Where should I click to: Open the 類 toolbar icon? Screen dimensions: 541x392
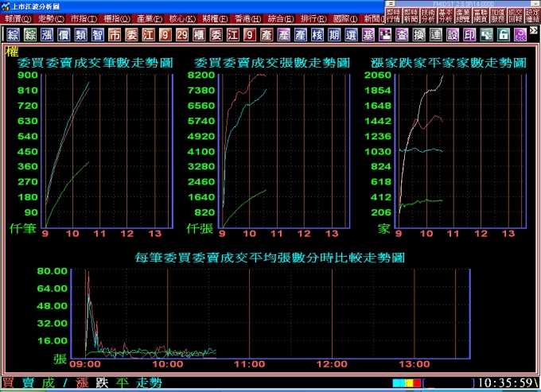point(80,35)
